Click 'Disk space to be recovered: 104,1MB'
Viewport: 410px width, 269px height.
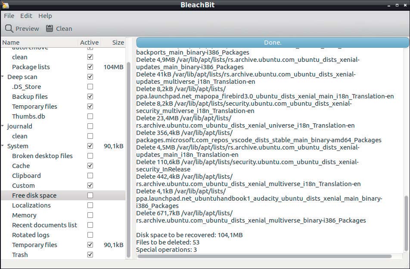coord(189,235)
